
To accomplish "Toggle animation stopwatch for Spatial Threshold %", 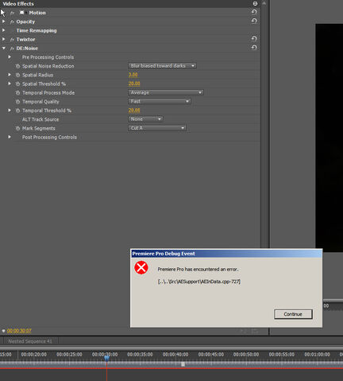I will click(x=17, y=84).
